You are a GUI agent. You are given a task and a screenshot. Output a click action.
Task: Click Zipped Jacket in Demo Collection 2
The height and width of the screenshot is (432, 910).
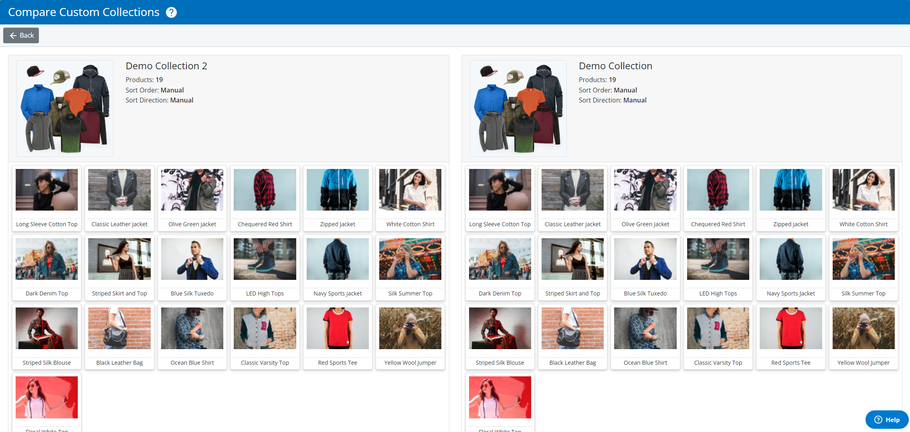point(338,198)
